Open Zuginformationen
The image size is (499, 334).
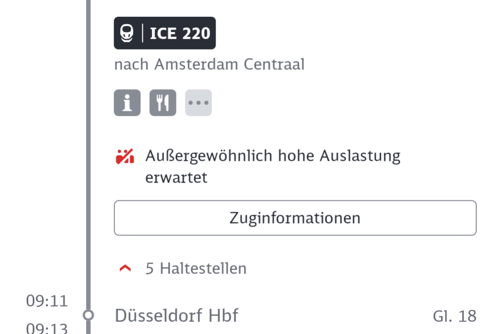tap(295, 218)
